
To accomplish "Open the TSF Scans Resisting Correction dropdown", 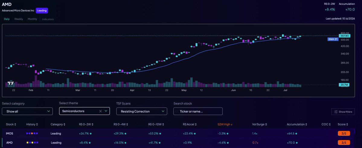I will (x=142, y=111).
